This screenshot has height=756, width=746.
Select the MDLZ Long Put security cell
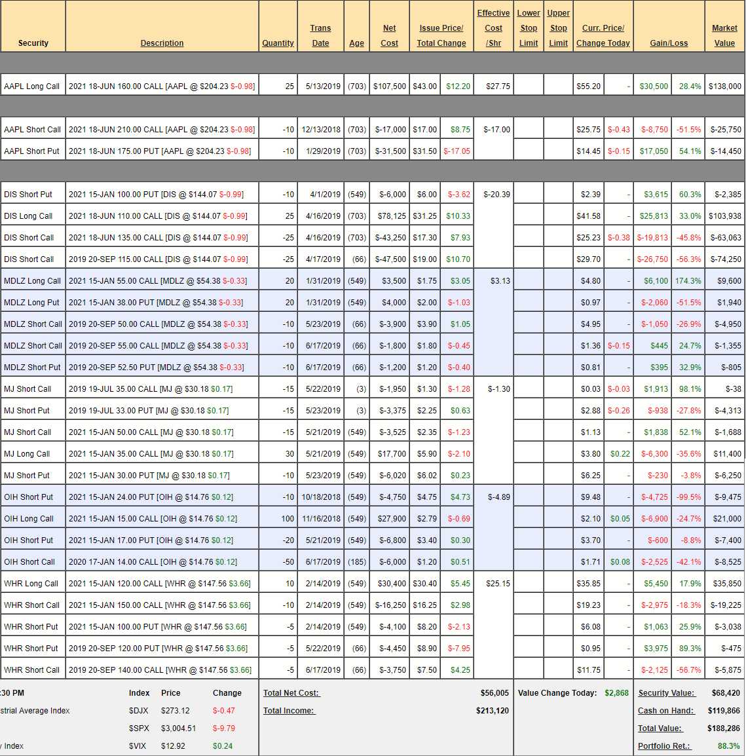32,303
